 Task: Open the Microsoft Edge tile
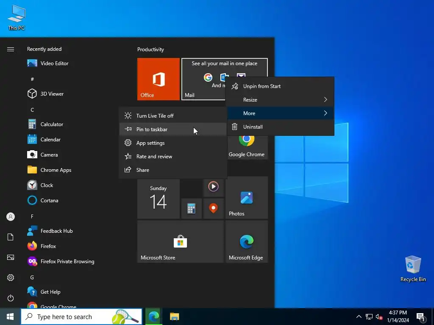click(x=247, y=242)
